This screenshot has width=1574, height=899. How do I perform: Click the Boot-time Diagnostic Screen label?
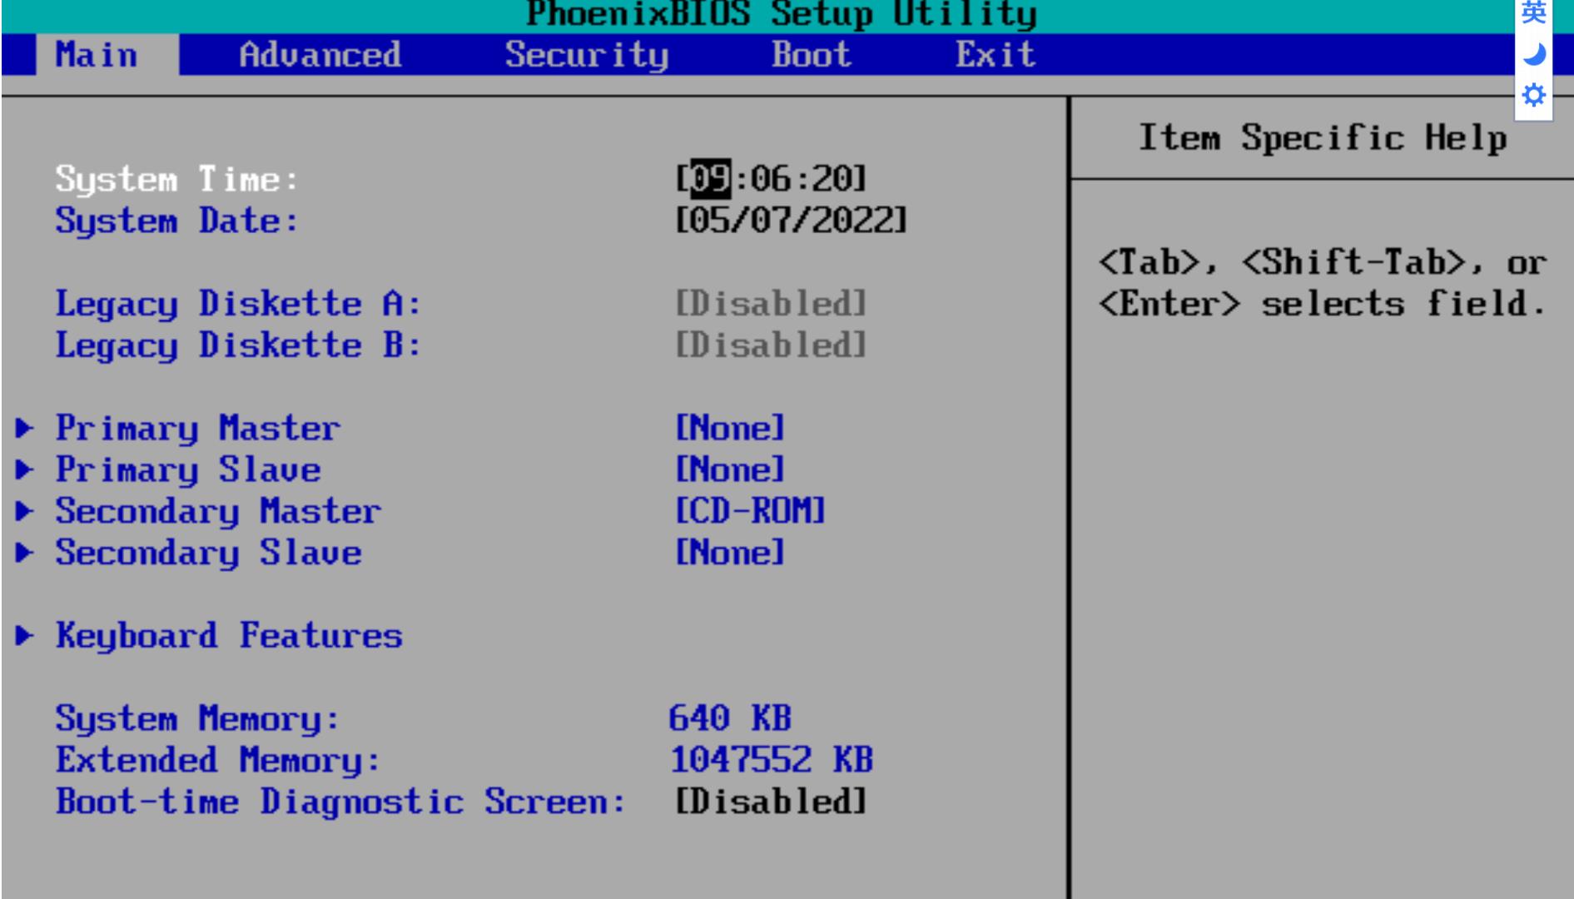click(x=340, y=802)
